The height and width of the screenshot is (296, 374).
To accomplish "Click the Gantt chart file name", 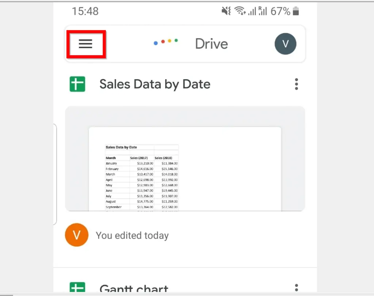I will point(134,289).
